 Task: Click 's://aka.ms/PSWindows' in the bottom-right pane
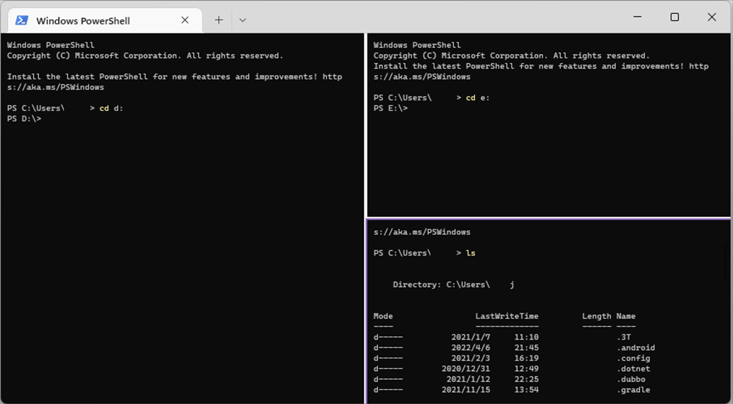[422, 232]
